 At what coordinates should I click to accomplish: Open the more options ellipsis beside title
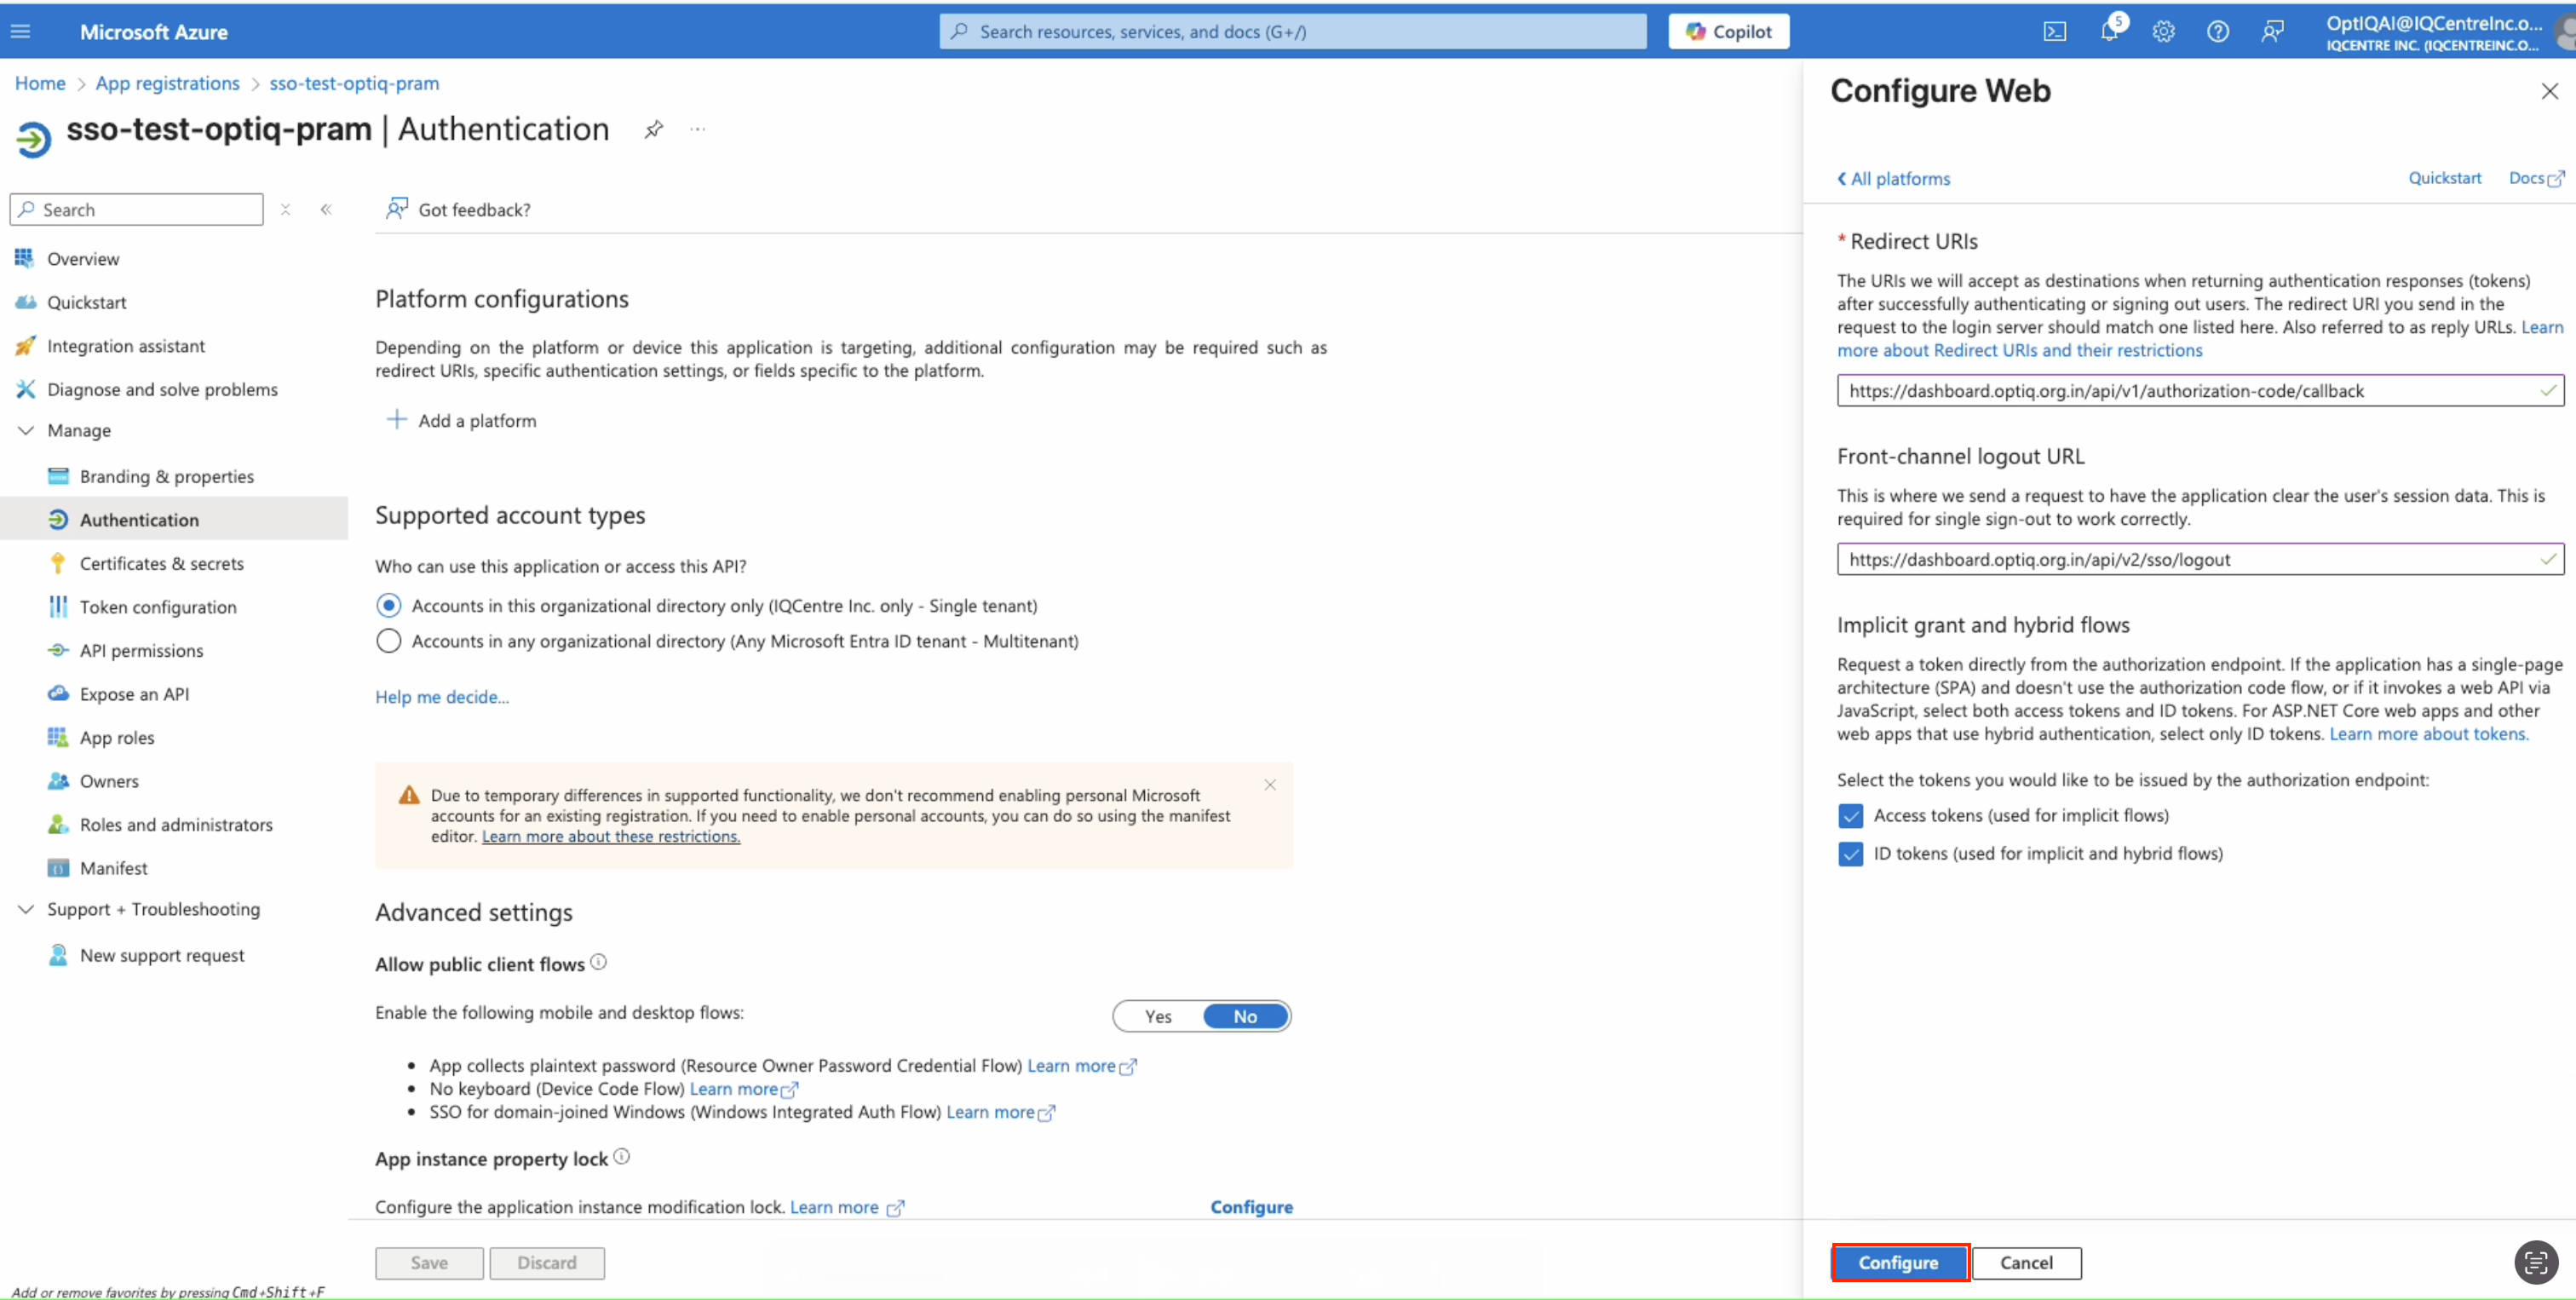tap(697, 129)
